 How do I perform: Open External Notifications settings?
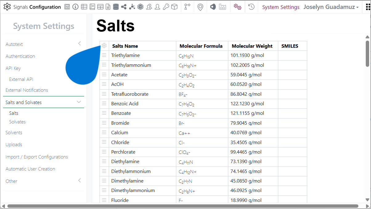click(x=27, y=90)
